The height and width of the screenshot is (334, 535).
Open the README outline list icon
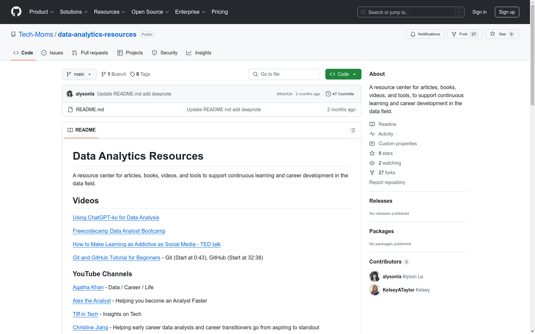[x=353, y=130]
